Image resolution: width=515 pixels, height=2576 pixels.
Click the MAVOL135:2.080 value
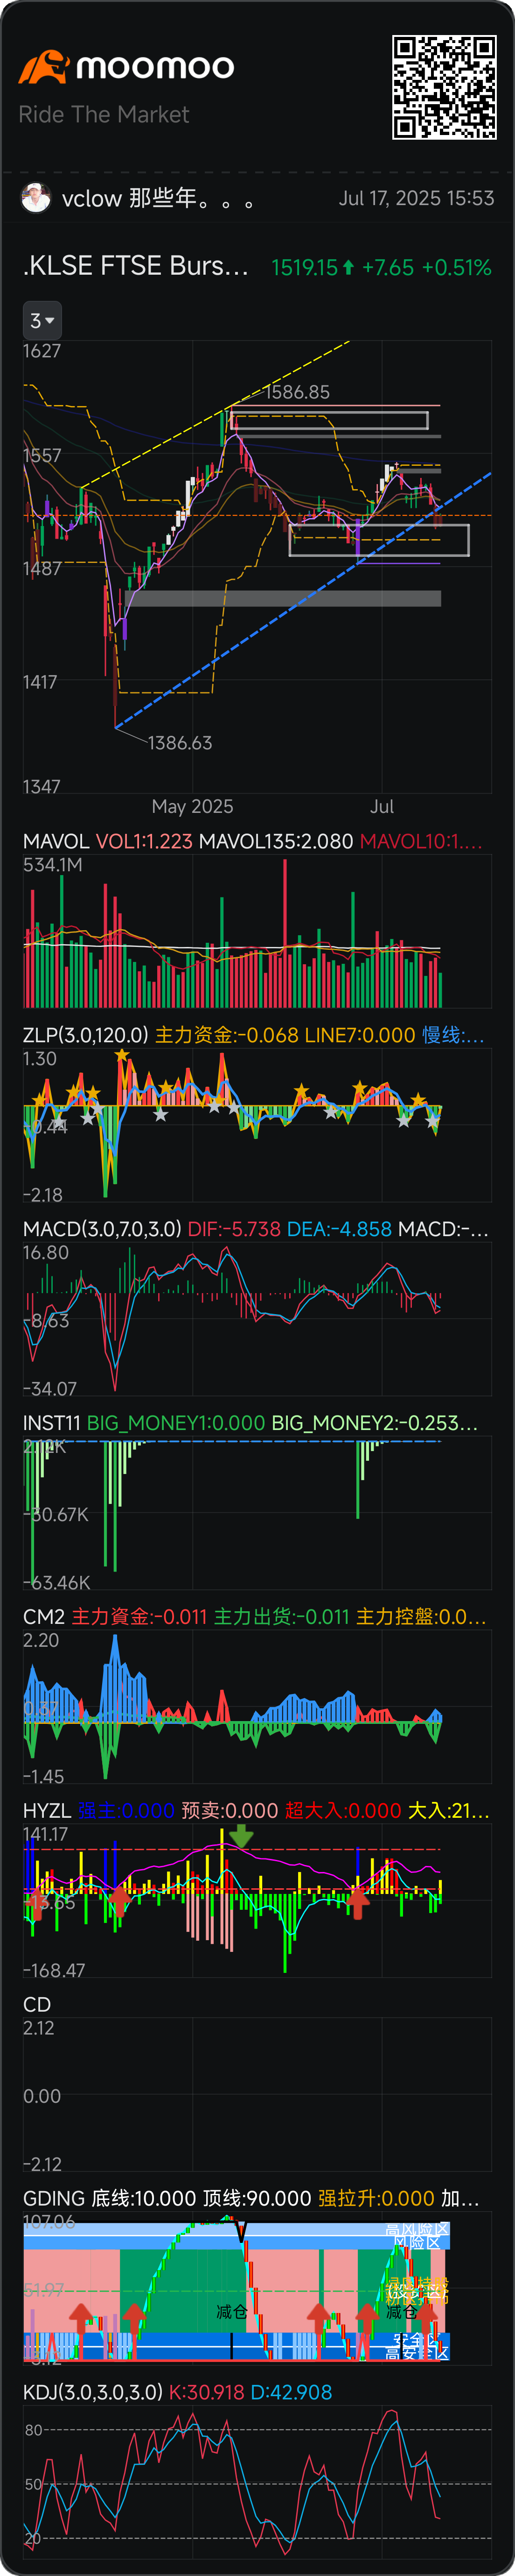tap(276, 841)
